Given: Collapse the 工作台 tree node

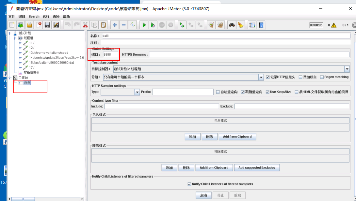Looking at the screenshot, I should (x=10, y=78).
